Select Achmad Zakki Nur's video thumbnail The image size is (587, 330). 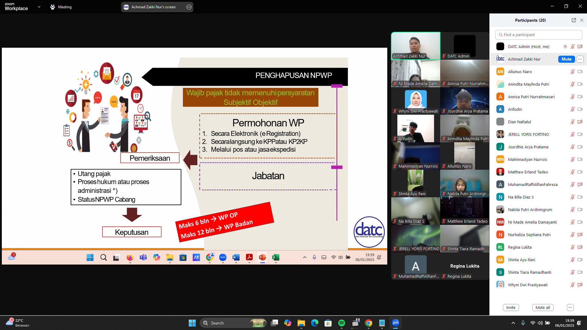click(x=415, y=46)
